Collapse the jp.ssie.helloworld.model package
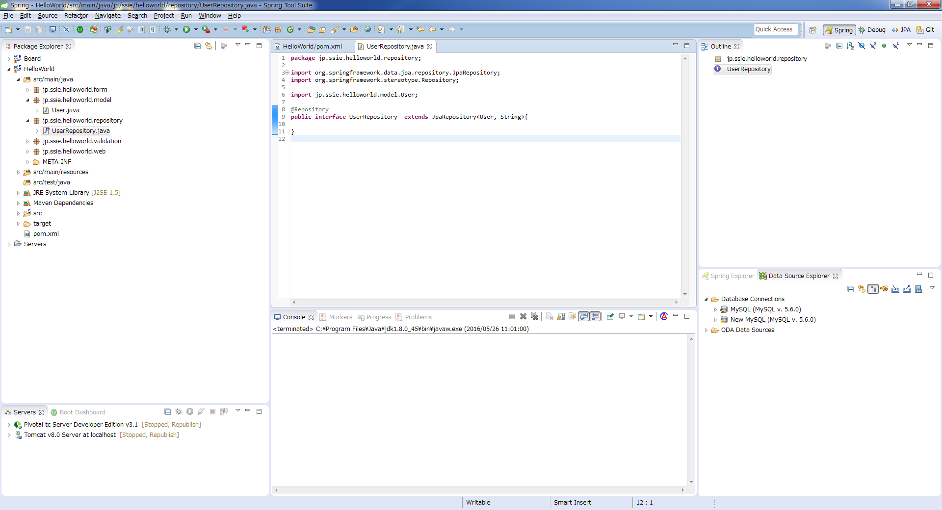Viewport: 942px width, 510px height. click(x=28, y=100)
